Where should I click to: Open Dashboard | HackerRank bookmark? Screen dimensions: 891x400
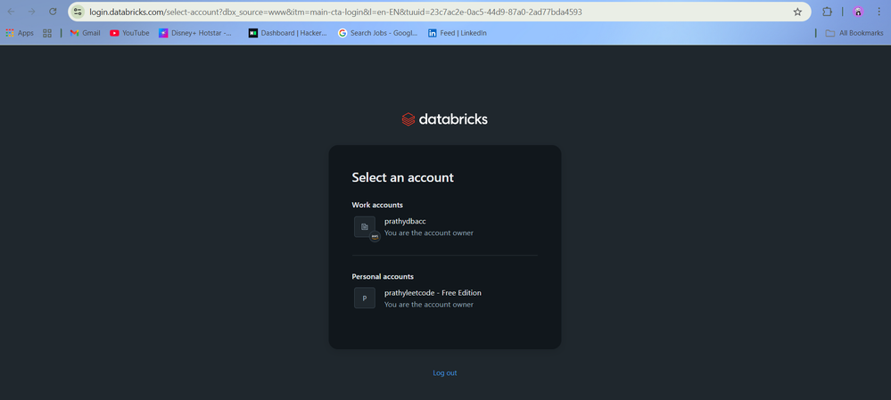pyautogui.click(x=288, y=33)
